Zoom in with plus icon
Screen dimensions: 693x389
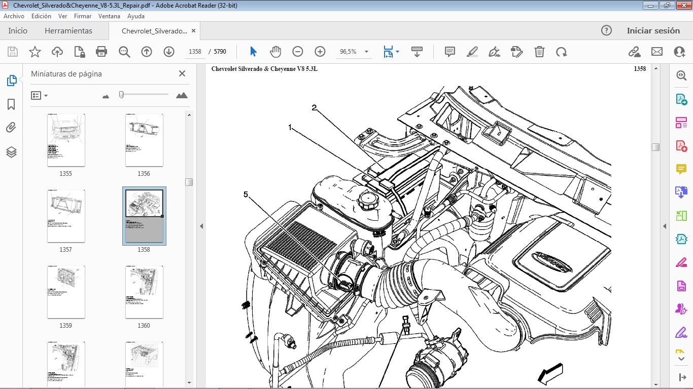pos(320,52)
